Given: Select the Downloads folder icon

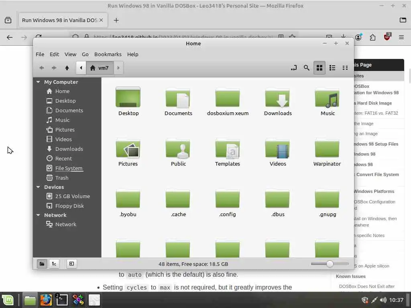Looking at the screenshot, I should coord(277,98).
